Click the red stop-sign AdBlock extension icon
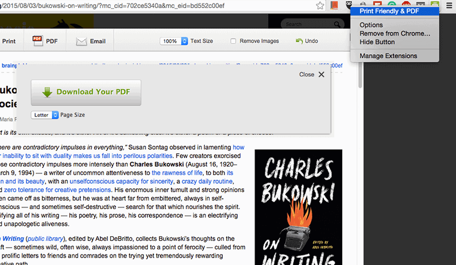Viewport: 456px width, 265px height. coord(406,3)
